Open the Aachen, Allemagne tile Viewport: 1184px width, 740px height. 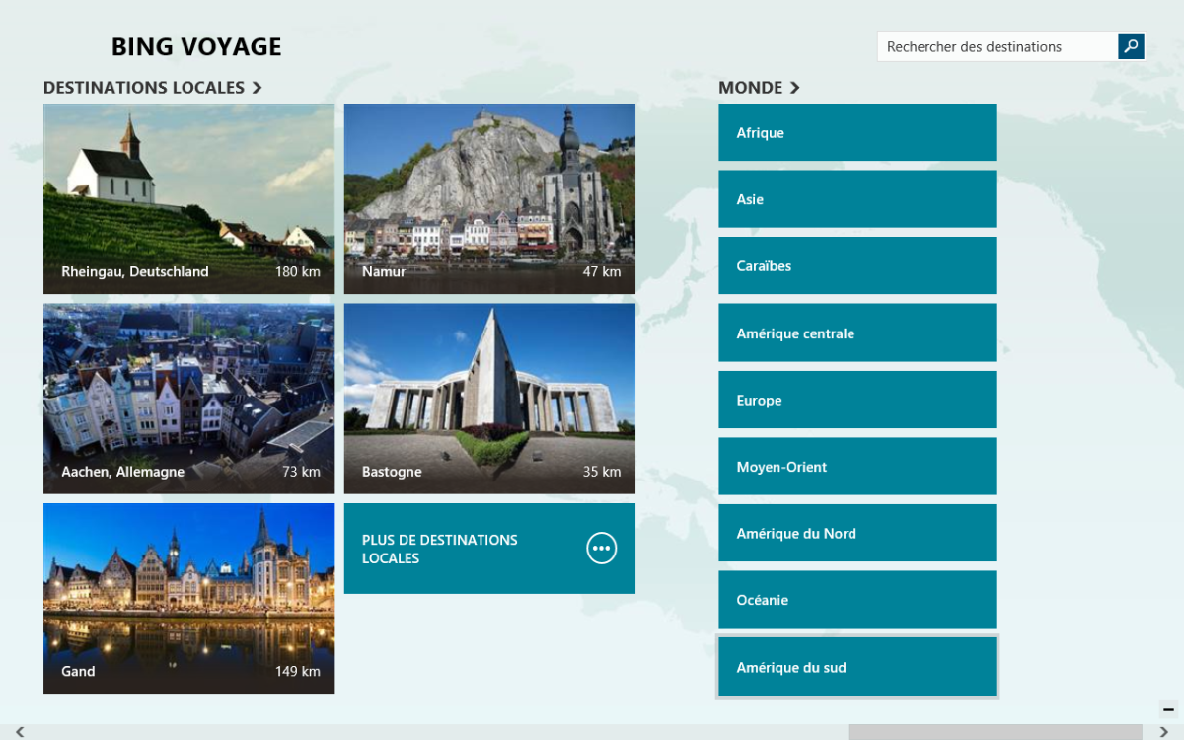[x=189, y=399]
